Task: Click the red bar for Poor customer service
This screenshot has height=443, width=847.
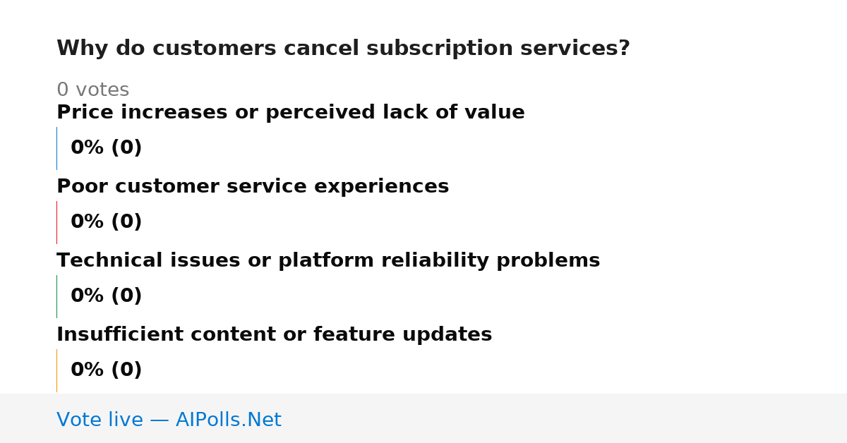Action: (56, 222)
